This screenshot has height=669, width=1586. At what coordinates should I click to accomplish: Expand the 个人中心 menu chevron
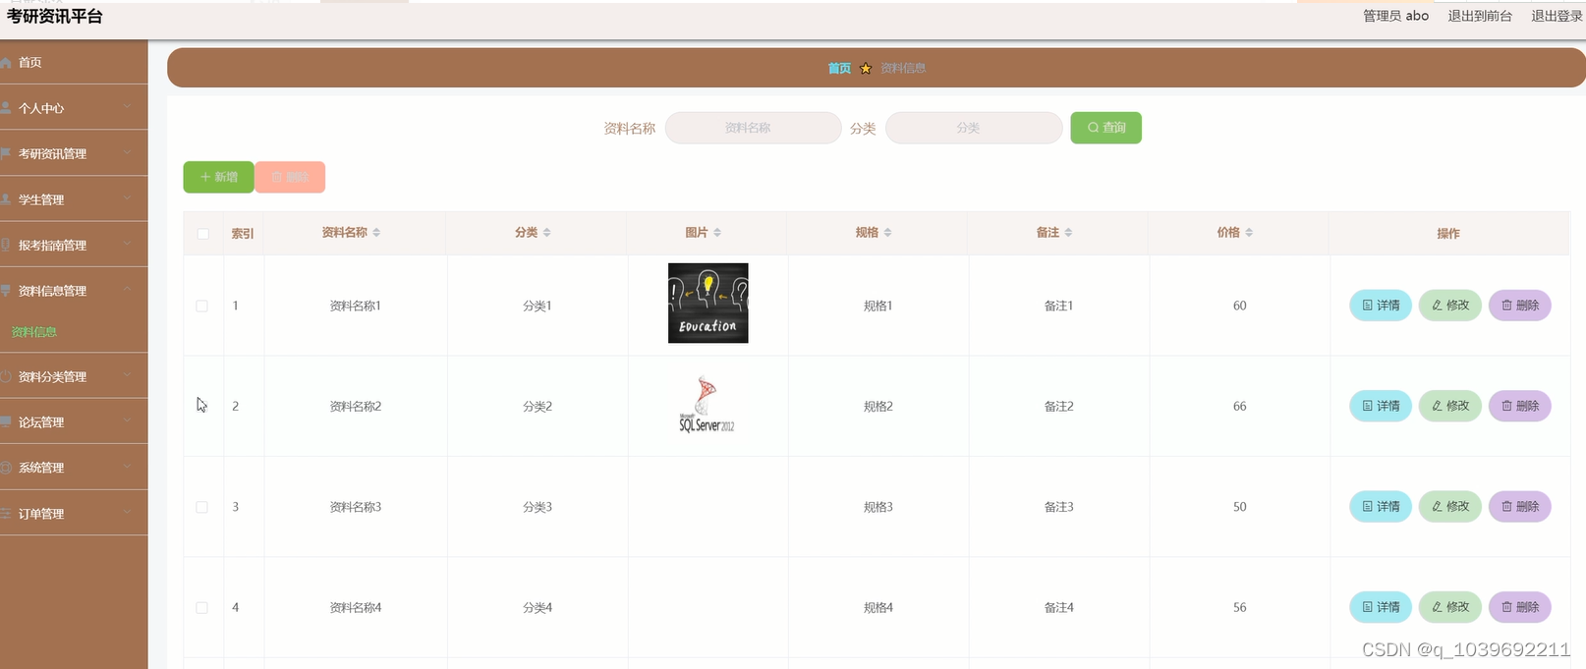tap(127, 107)
